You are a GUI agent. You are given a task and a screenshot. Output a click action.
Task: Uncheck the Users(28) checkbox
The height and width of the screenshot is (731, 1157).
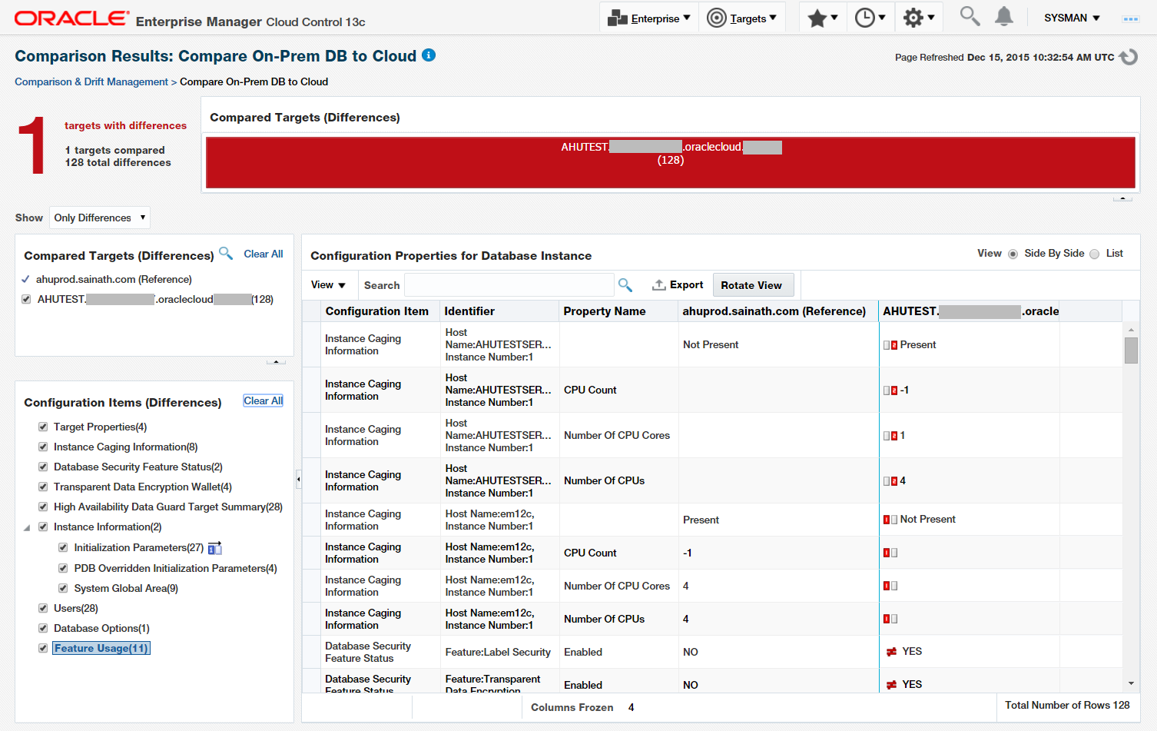pyautogui.click(x=43, y=609)
